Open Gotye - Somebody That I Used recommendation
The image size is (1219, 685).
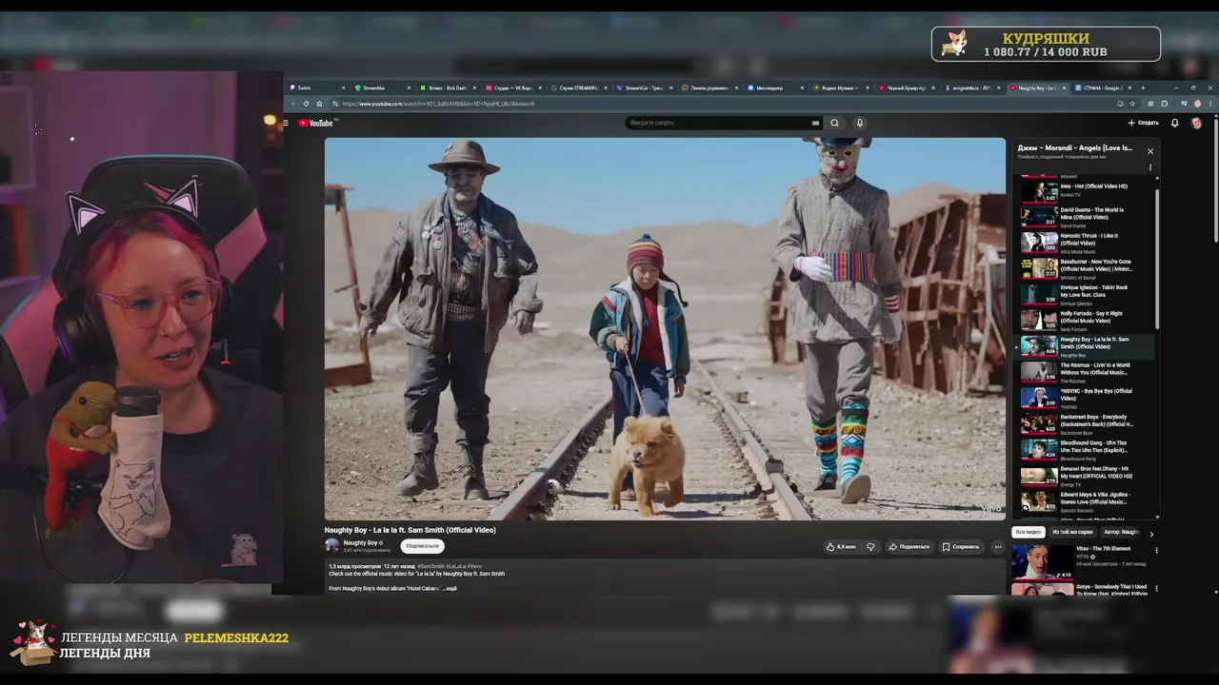(x=1081, y=589)
